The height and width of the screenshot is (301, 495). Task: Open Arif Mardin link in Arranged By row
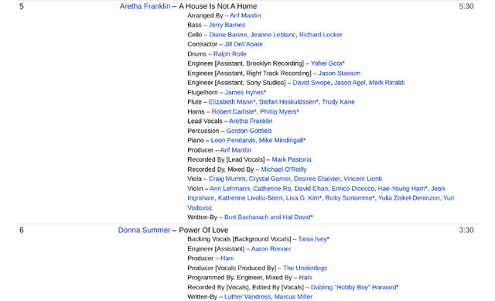[245, 15]
